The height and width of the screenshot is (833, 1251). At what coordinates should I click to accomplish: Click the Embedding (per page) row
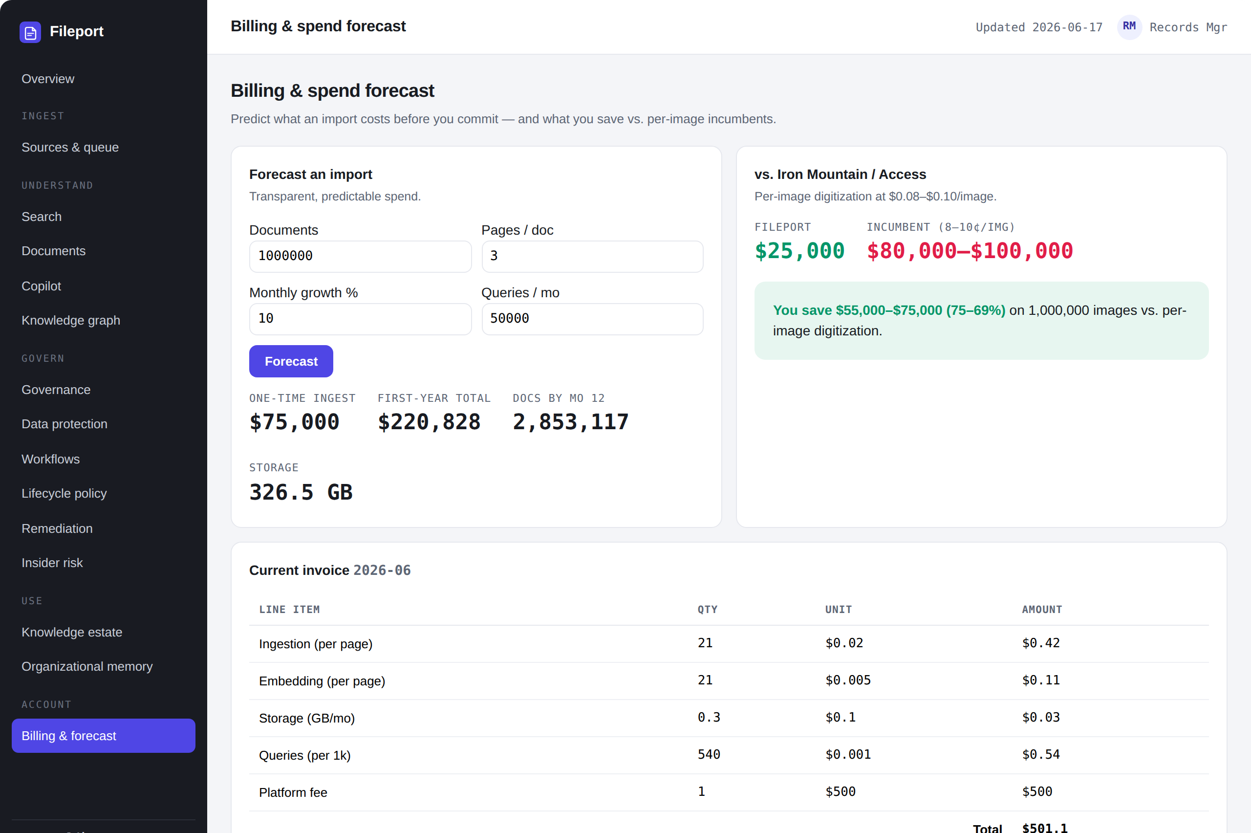point(729,681)
